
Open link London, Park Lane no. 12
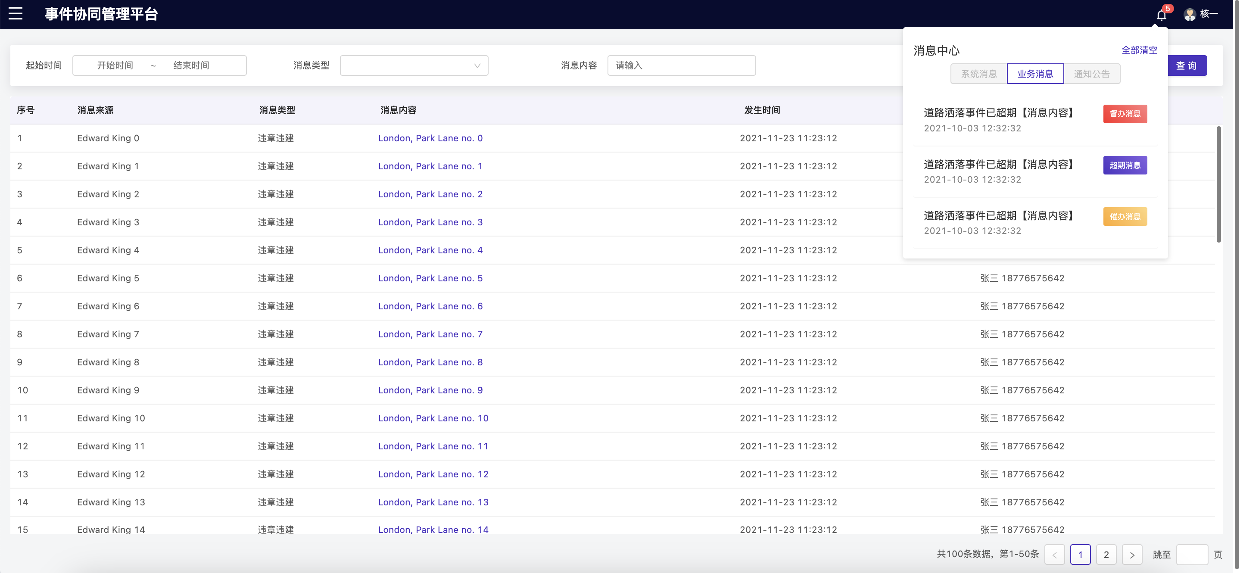pos(433,474)
